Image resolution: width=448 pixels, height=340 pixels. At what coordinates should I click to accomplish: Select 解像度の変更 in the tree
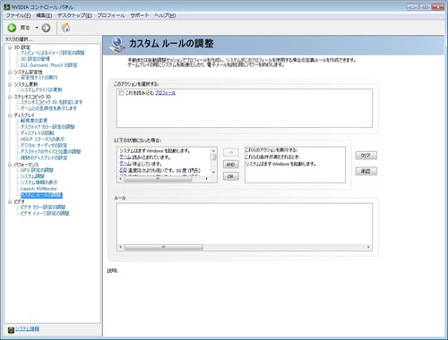click(x=34, y=121)
